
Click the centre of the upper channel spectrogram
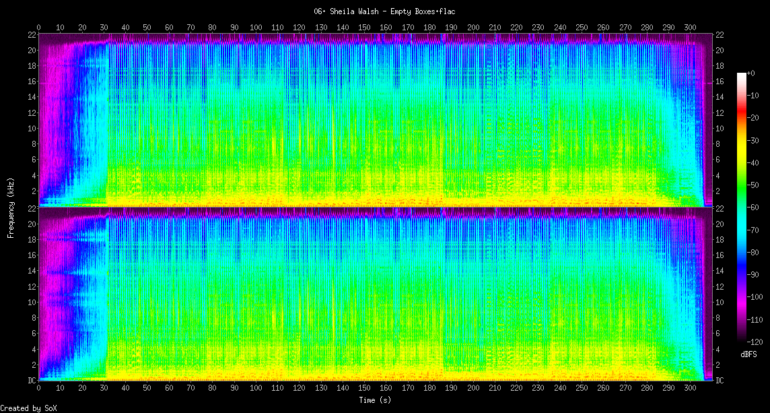(x=376, y=119)
